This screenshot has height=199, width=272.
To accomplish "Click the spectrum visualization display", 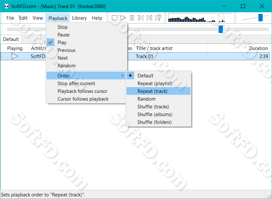I will (x=200, y=18).
